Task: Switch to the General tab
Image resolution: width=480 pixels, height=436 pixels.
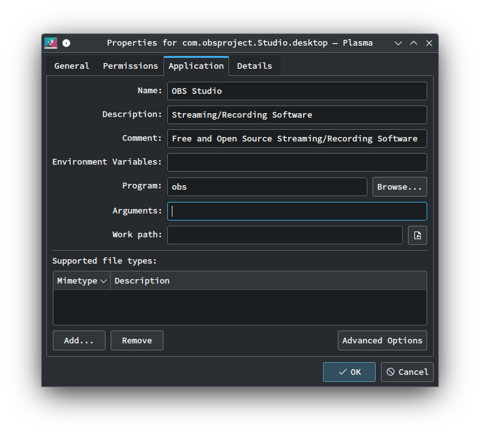Action: point(71,66)
